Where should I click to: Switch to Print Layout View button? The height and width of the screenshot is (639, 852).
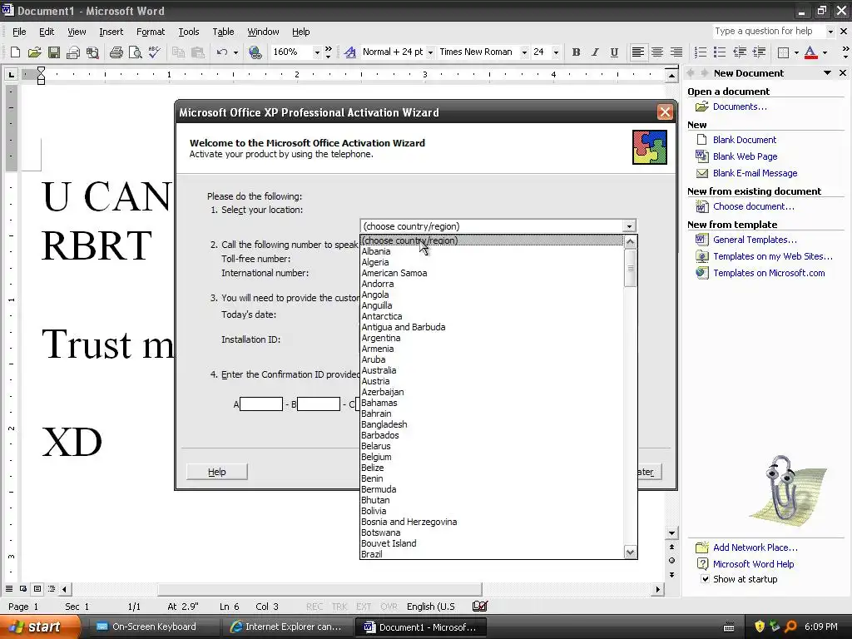coord(37,589)
